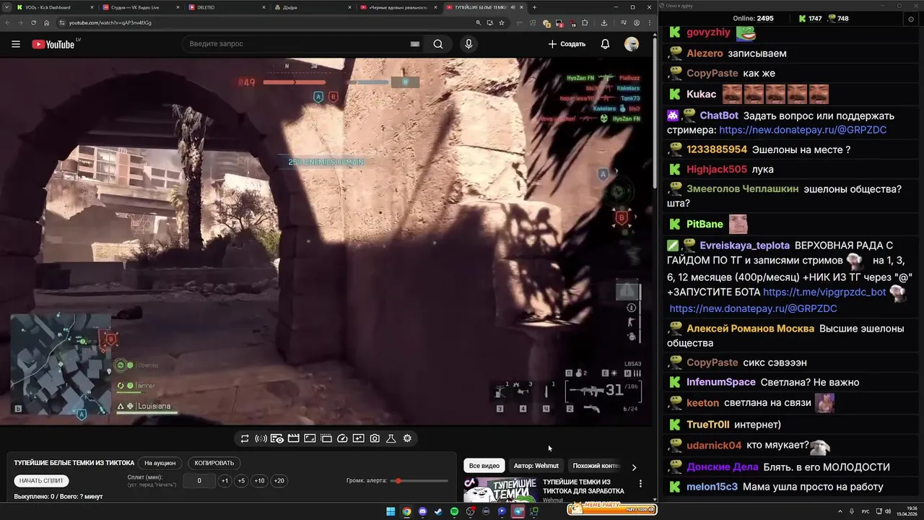Open the gear settings icon under the video

408,438
